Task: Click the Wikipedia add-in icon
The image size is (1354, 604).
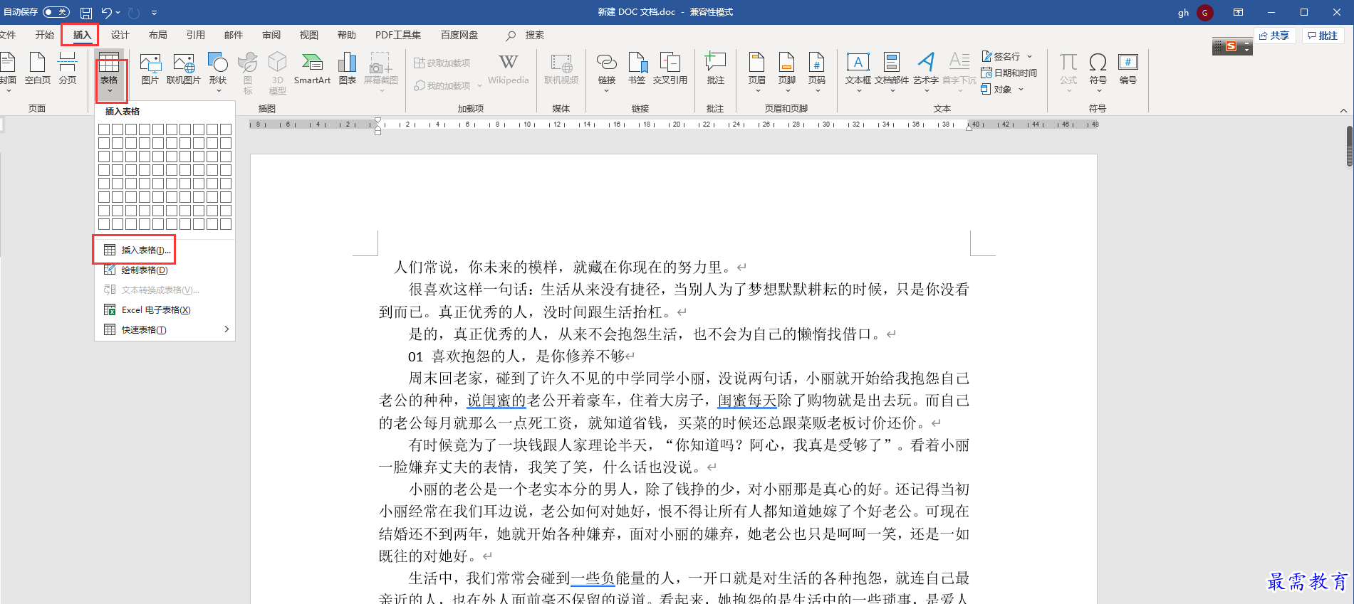Action: point(509,69)
